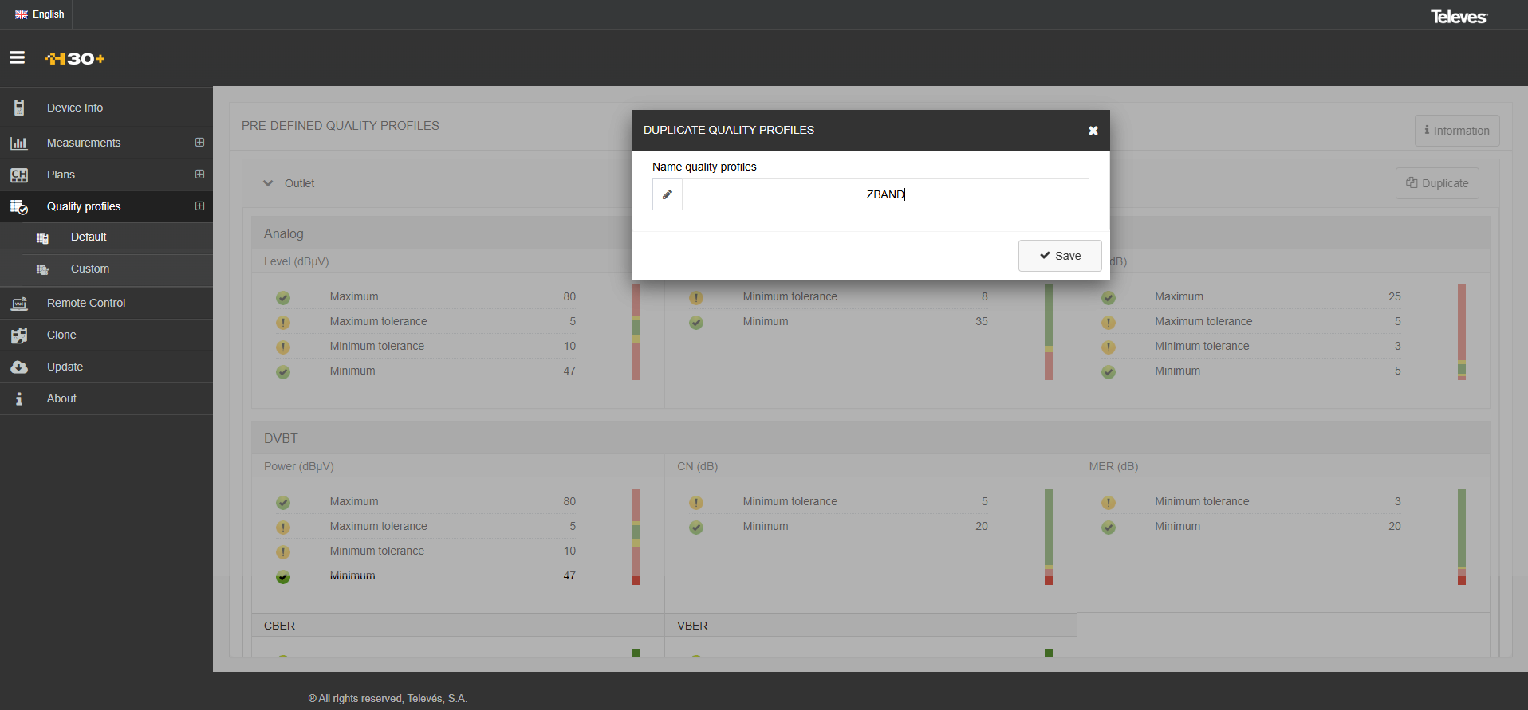
Task: Click the Information button
Action: [x=1457, y=131]
